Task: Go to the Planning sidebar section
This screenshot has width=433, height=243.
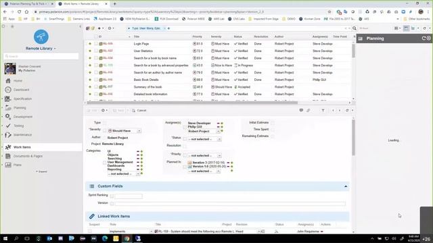Action: 20,108
